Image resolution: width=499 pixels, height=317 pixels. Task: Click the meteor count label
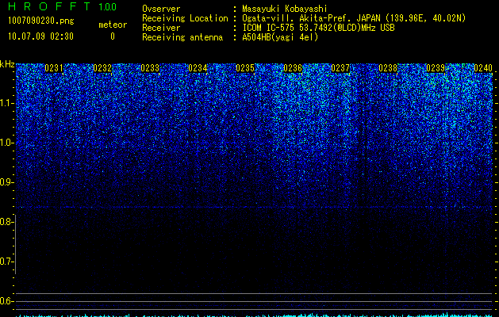pyautogui.click(x=113, y=25)
